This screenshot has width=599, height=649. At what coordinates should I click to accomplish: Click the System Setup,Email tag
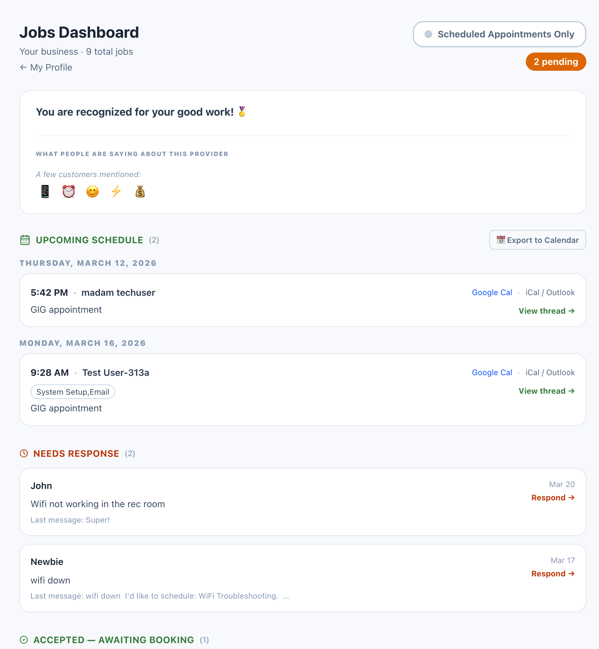pyautogui.click(x=73, y=392)
